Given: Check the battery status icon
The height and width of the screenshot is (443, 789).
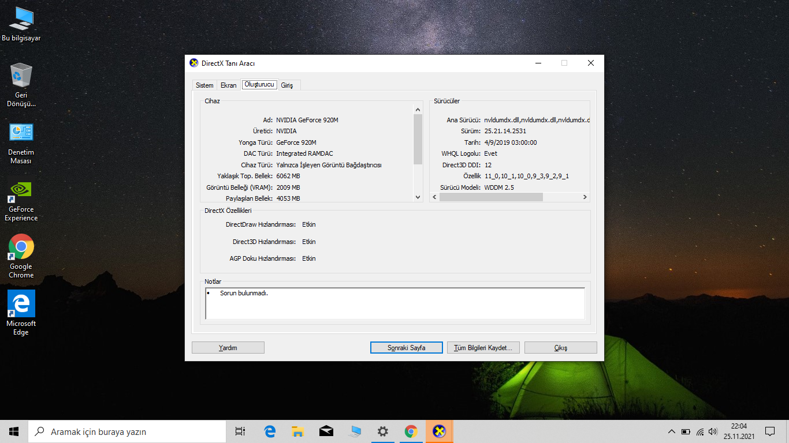Looking at the screenshot, I should (x=686, y=431).
